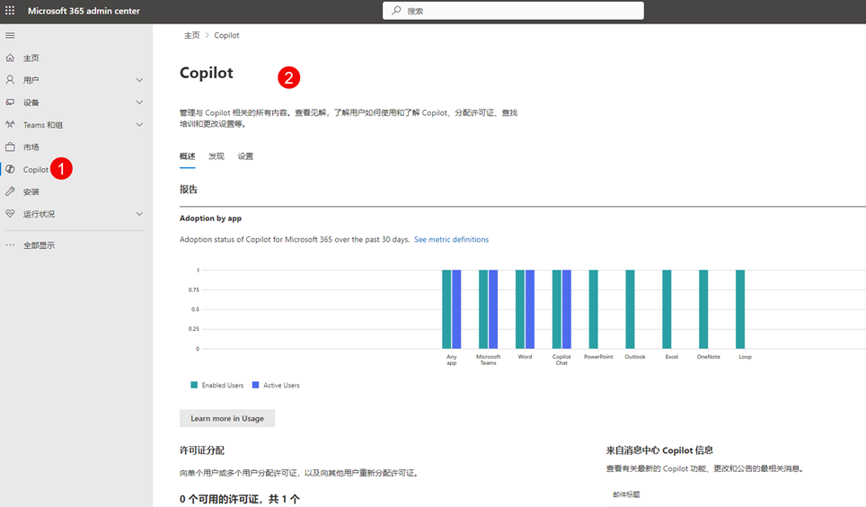Switch to the 发现 tab
866x507 pixels.
click(x=216, y=156)
